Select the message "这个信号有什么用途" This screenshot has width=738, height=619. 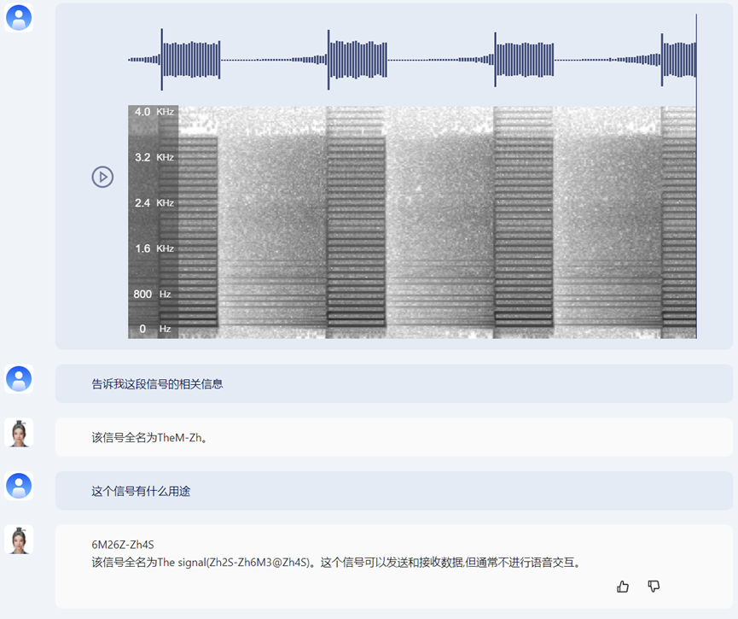141,491
